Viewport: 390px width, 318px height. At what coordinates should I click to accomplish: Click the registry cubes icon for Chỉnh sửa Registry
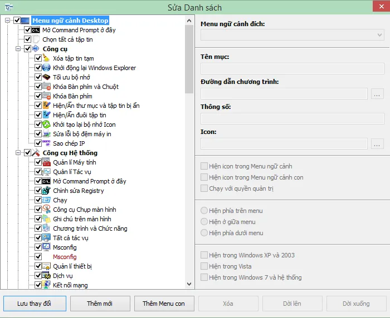(x=46, y=190)
